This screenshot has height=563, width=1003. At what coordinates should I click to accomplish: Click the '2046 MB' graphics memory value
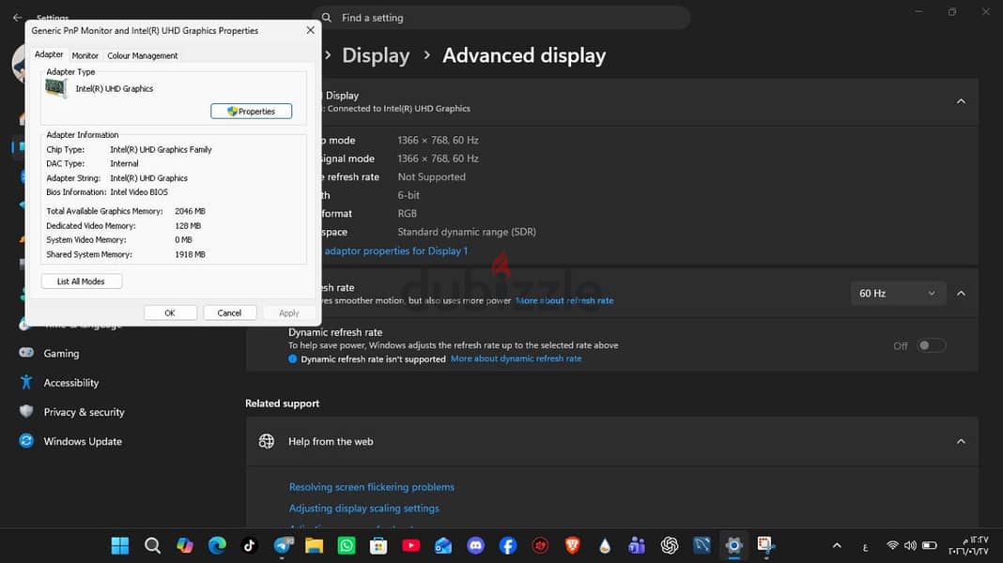click(190, 211)
